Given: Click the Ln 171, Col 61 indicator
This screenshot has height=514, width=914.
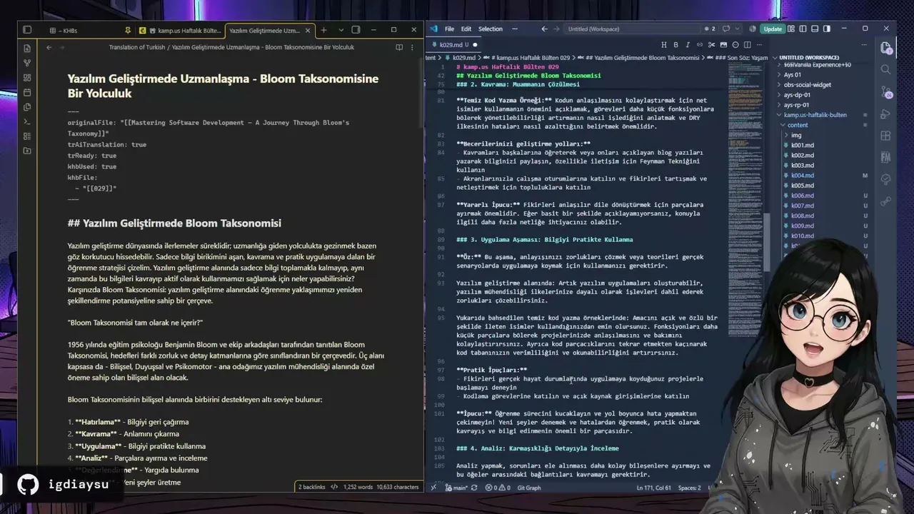Looking at the screenshot, I should [x=653, y=488].
